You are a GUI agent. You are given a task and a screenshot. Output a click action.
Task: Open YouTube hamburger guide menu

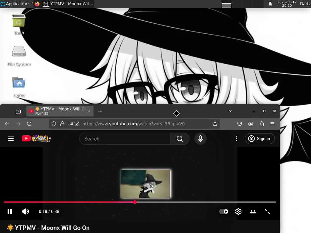point(11,139)
